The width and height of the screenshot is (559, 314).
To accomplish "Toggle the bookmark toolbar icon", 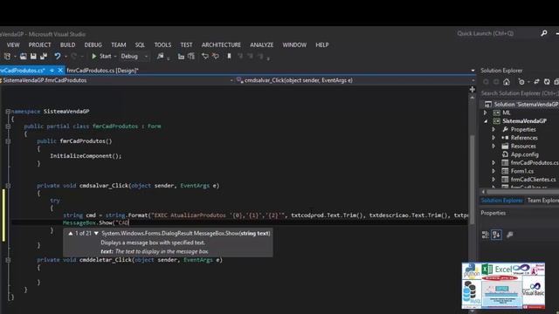I will coord(229,56).
